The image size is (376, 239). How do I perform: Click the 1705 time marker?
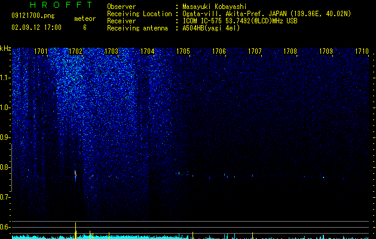click(183, 51)
